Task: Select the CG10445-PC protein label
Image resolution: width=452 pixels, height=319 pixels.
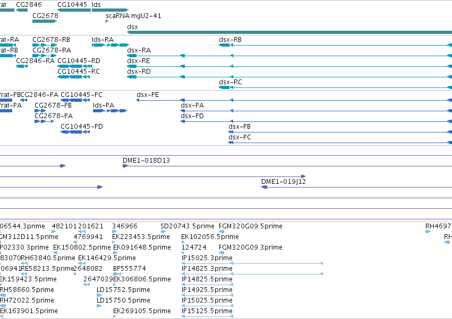Action: point(82,95)
